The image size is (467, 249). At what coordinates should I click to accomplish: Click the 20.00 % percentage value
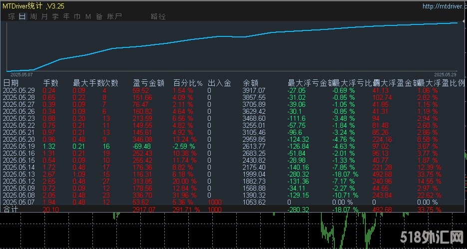(x=185, y=182)
